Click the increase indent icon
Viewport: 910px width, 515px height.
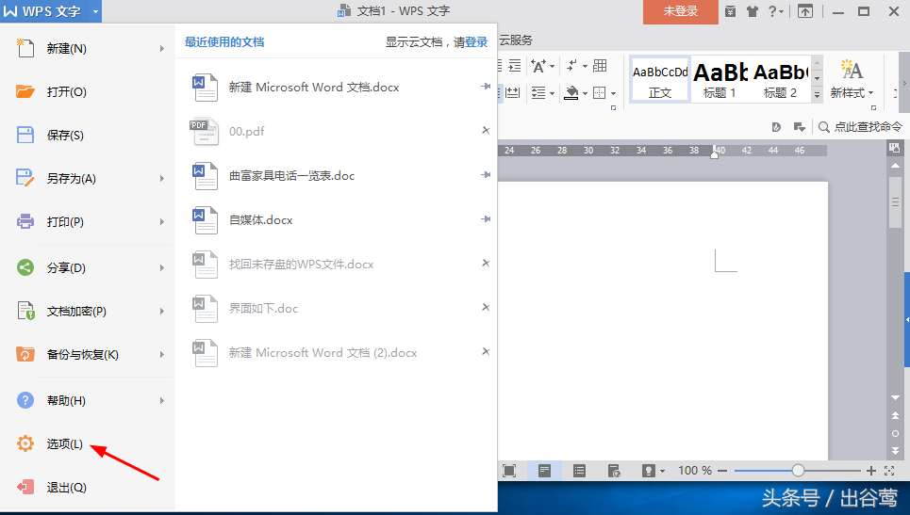point(514,66)
